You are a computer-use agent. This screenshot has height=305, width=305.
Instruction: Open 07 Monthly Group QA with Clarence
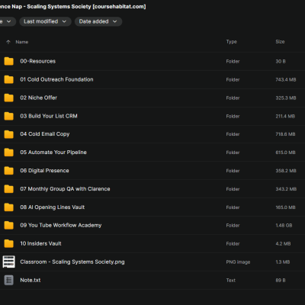click(x=65, y=189)
